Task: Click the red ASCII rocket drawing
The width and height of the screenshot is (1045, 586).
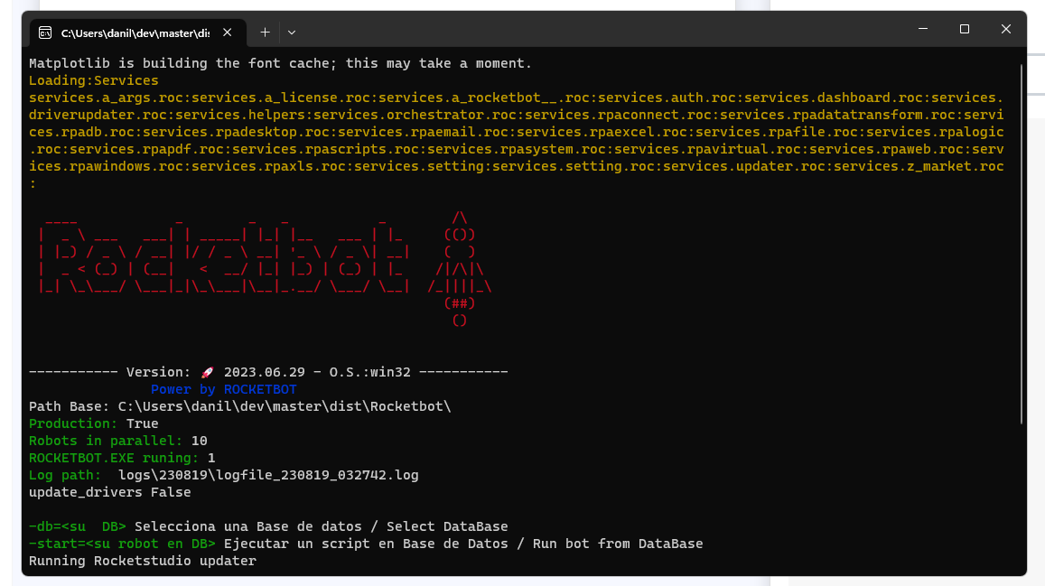Action: [x=460, y=269]
